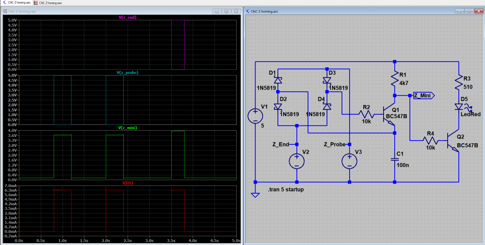
Task: Switch to the CNC Z homing.raw tab
Action: (48, 2)
